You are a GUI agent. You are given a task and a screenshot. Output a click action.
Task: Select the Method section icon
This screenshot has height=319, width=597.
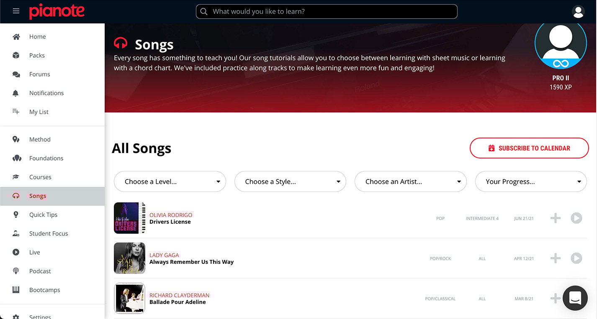[16, 139]
